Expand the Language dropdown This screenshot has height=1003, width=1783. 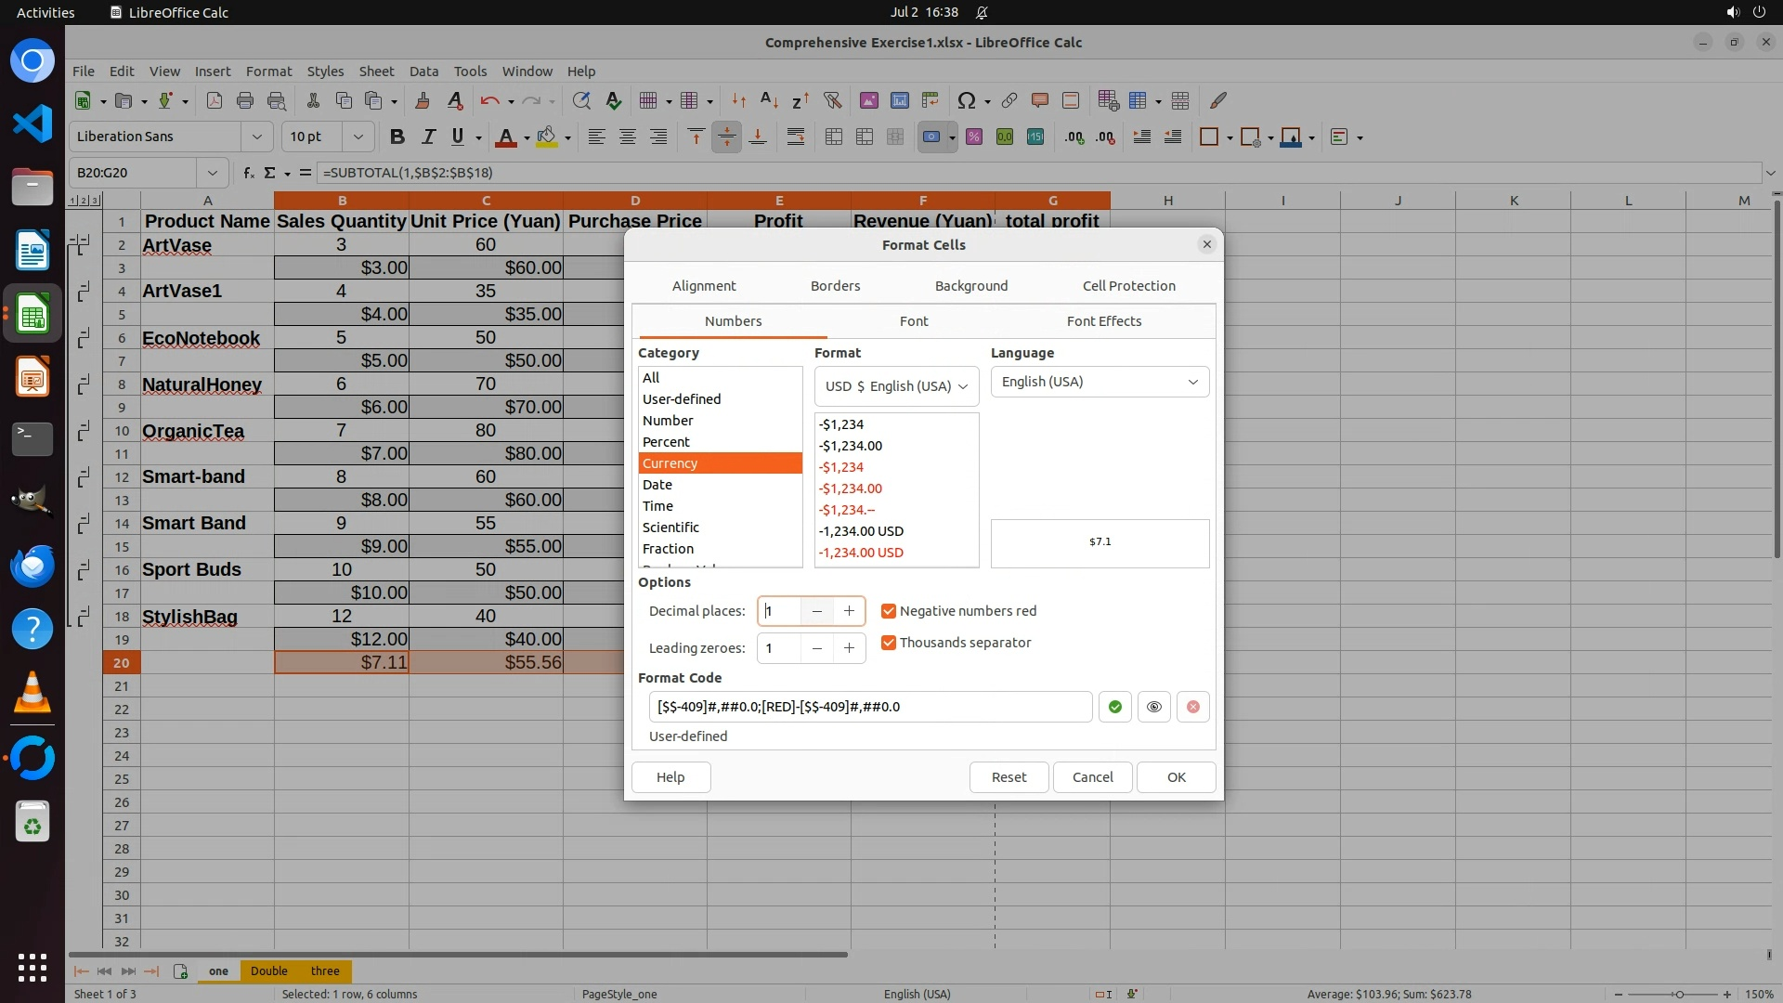click(1100, 382)
